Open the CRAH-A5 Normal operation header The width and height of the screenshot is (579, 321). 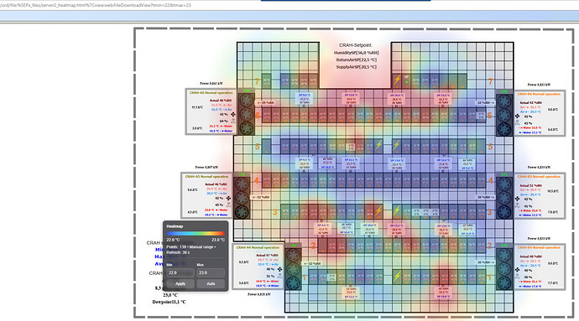point(206,176)
